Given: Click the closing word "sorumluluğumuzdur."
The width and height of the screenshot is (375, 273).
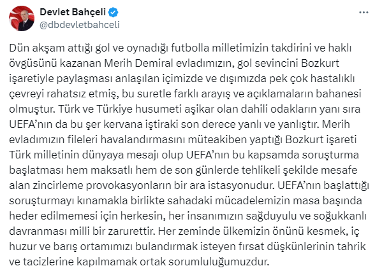Looking at the screenshot, I should pyautogui.click(x=219, y=262).
